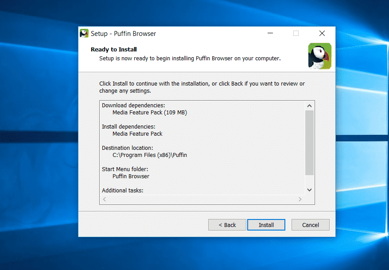Close the Puffin Browser setup dialog
This screenshot has width=389, height=270.
click(x=322, y=34)
